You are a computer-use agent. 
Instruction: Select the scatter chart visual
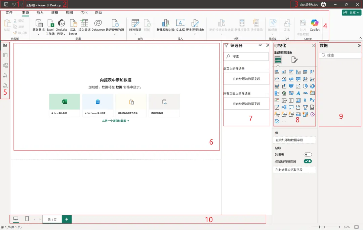pos(298,86)
